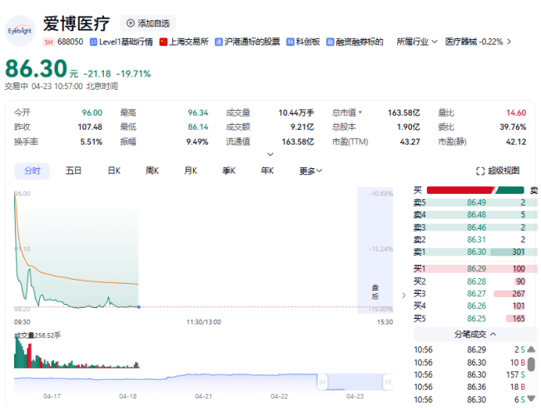Screen dimensions: 541x408
Task: Click the Eyebright company logo
Action: click(20, 30)
